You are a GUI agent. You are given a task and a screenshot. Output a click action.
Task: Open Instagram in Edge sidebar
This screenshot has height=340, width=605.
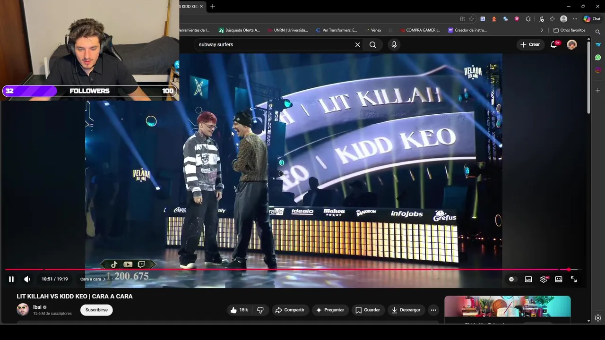(x=598, y=70)
